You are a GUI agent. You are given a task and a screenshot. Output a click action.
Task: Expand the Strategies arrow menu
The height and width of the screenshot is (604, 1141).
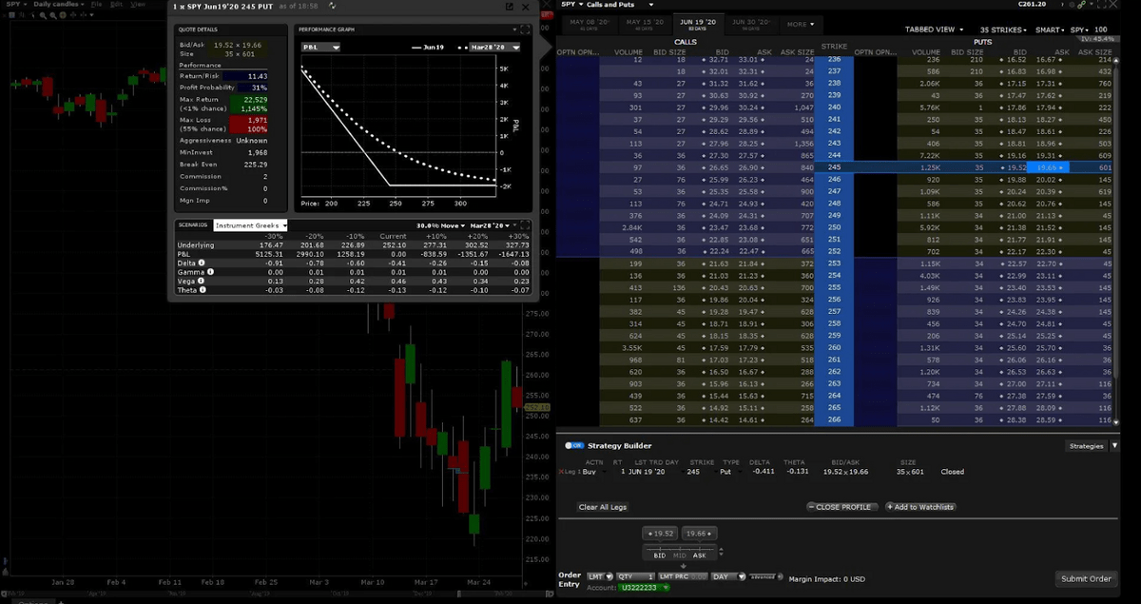1114,445
